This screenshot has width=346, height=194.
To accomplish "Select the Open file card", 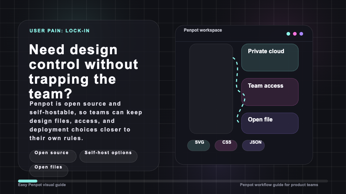I will tap(270, 123).
